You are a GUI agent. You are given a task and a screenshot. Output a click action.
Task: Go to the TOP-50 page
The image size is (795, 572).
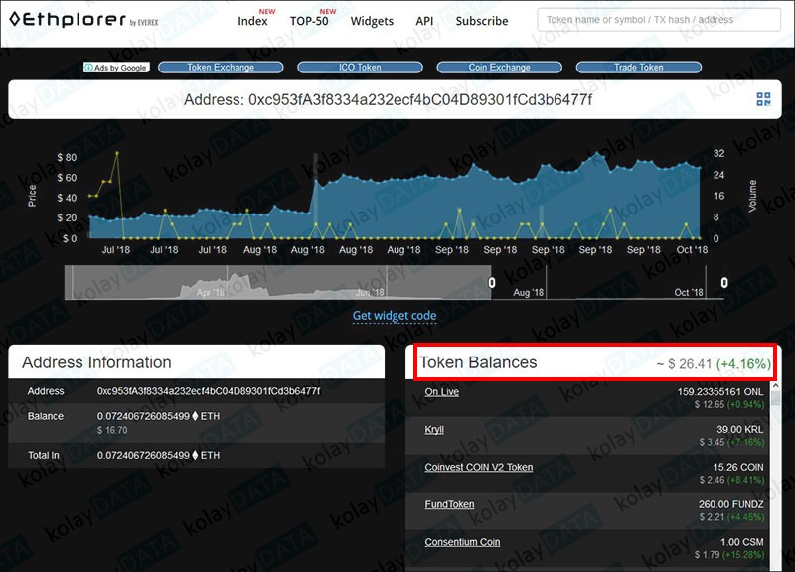[x=309, y=21]
